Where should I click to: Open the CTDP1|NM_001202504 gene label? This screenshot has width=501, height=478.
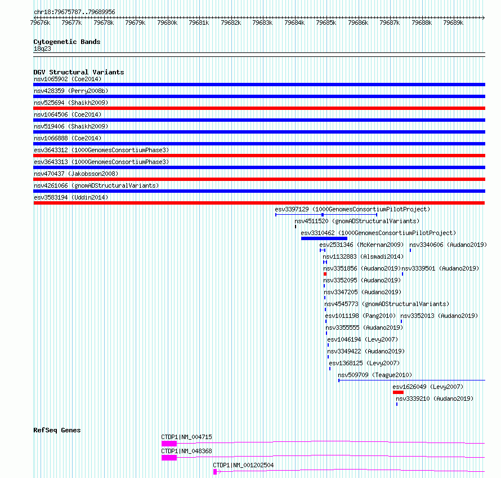point(244,465)
